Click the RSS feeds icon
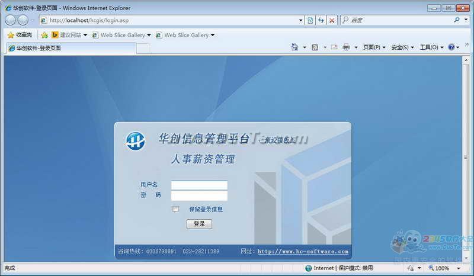The width and height of the screenshot is (474, 276). (315, 47)
